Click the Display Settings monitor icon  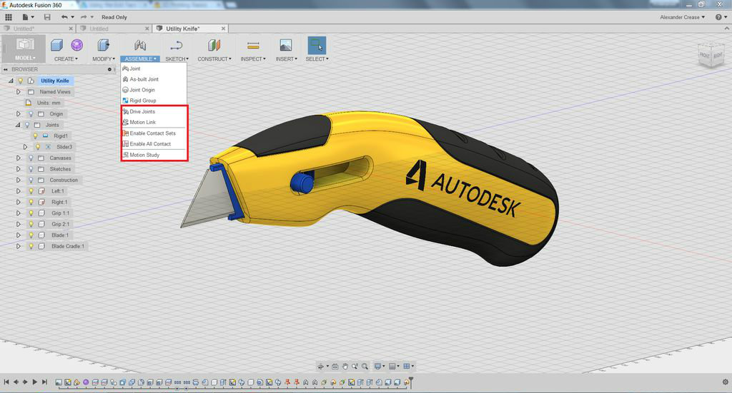point(379,367)
